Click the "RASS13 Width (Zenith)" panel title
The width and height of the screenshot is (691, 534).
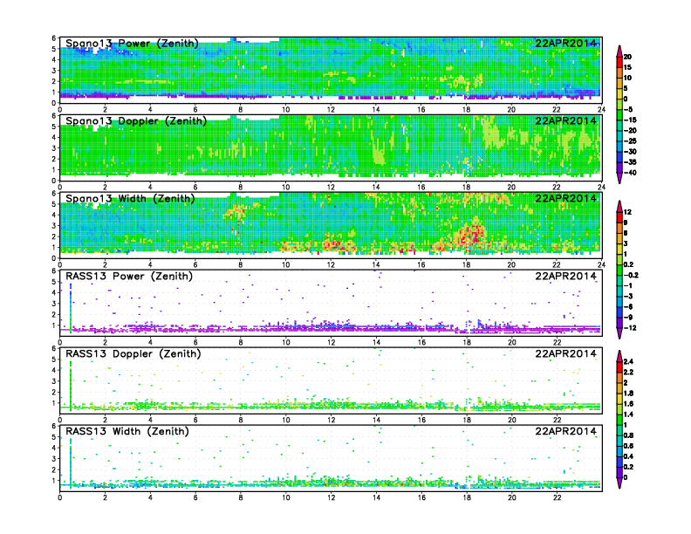point(127,431)
